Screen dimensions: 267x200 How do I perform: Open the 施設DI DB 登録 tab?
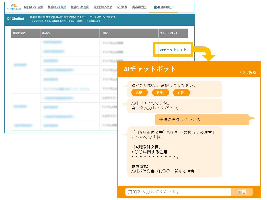57,7
